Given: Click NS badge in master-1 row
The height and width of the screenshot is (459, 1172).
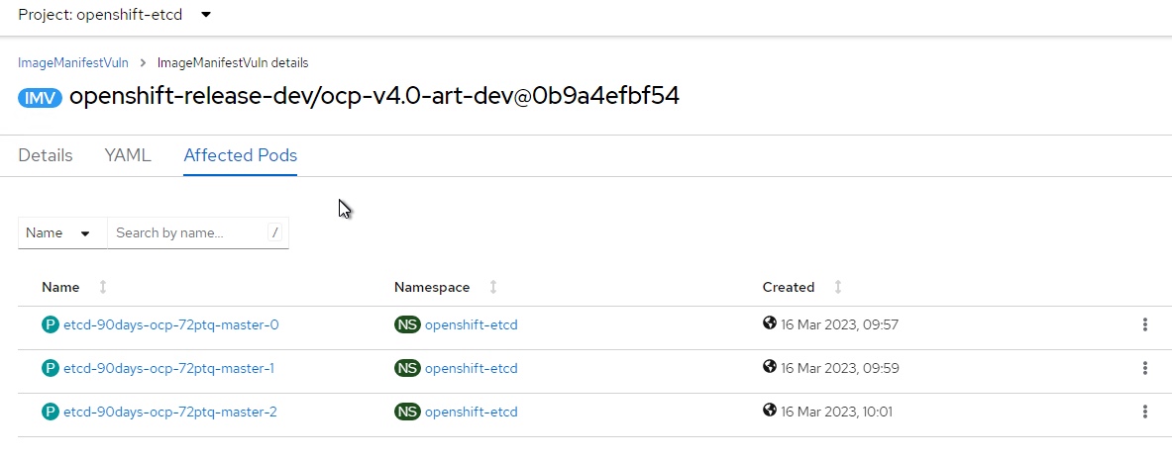Looking at the screenshot, I should pos(407,368).
